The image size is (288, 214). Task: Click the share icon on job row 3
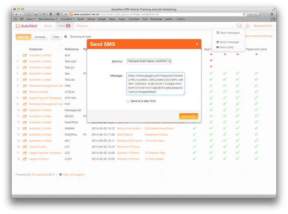pyautogui.click(x=24, y=67)
